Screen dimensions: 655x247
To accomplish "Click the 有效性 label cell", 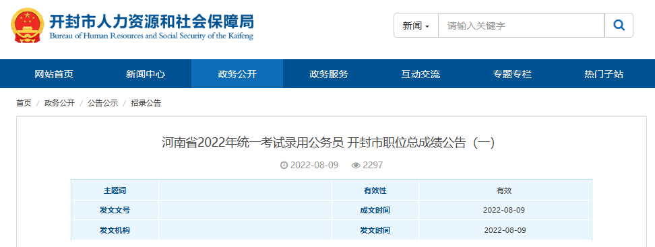I will [375, 190].
